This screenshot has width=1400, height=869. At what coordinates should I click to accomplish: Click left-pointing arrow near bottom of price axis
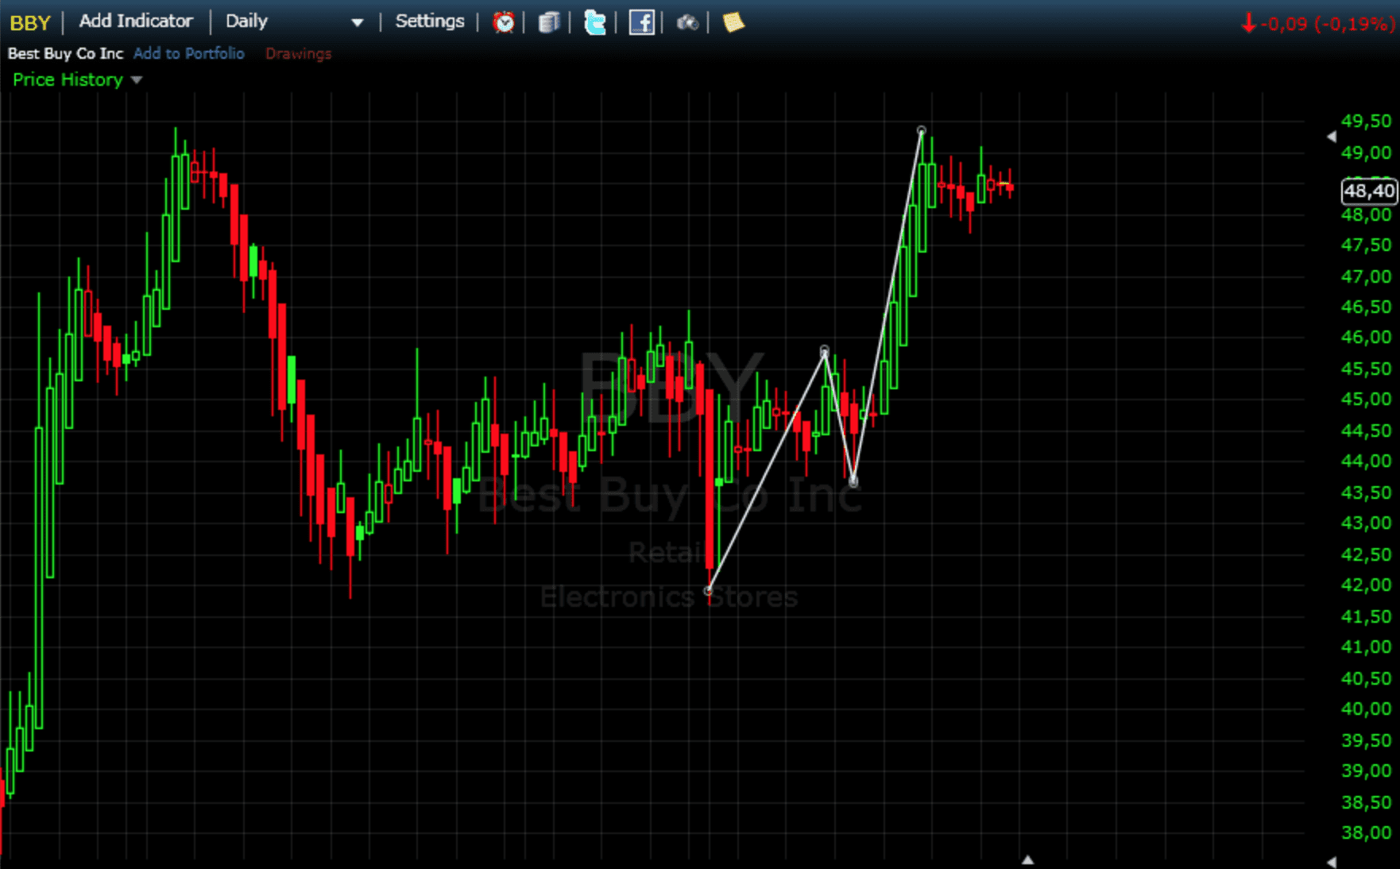pyautogui.click(x=1332, y=862)
